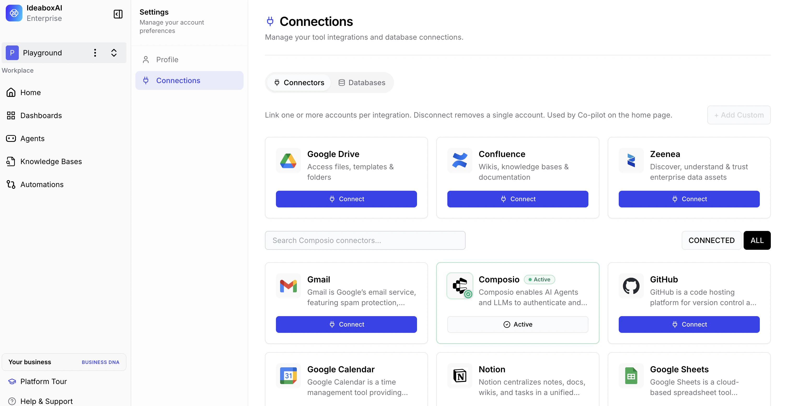This screenshot has width=787, height=406.
Task: Connect Zeenea
Action: pos(689,199)
